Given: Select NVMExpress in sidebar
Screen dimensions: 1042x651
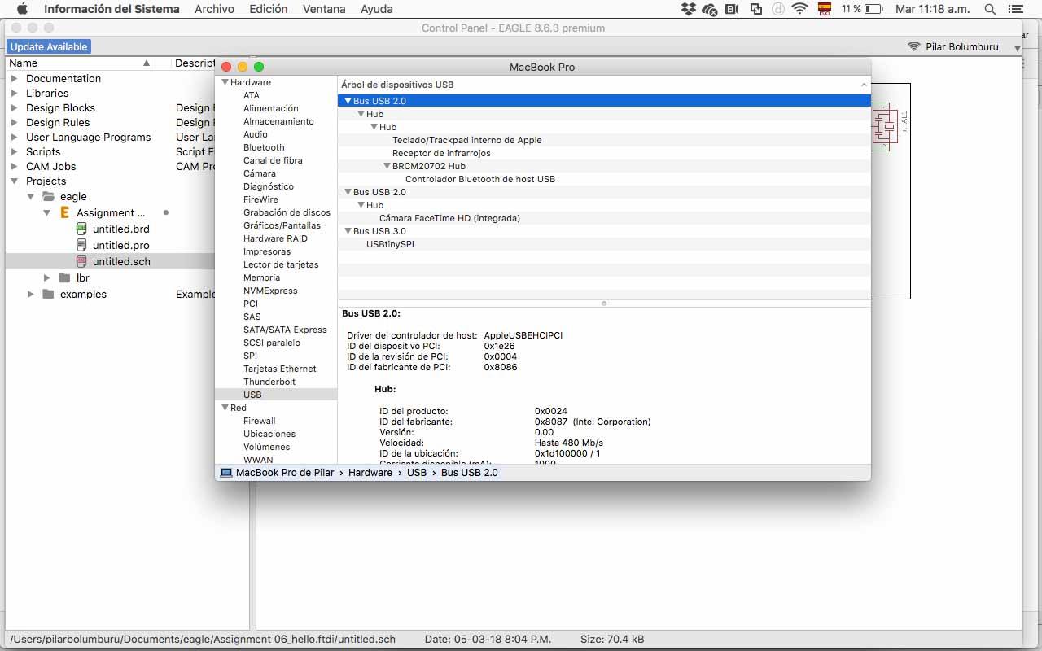Looking at the screenshot, I should 270,291.
